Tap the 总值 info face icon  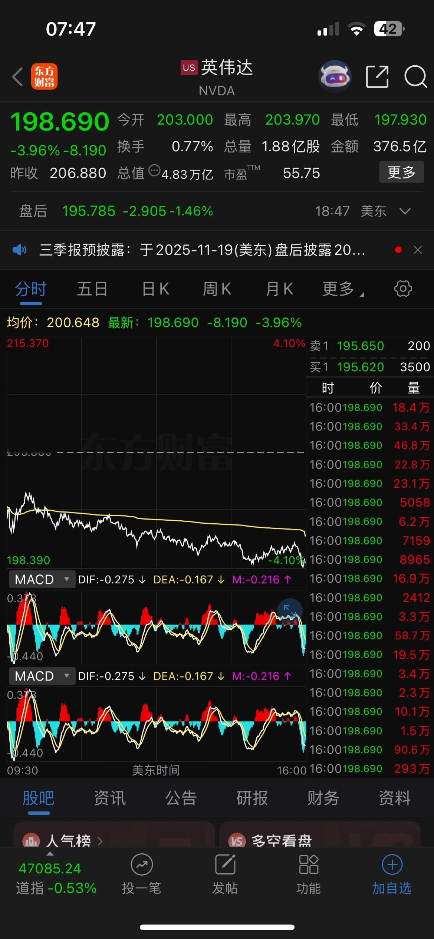point(154,171)
